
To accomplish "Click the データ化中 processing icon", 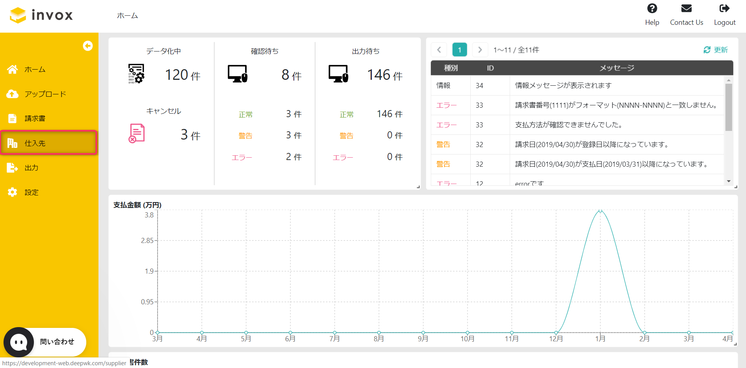I will (x=136, y=74).
